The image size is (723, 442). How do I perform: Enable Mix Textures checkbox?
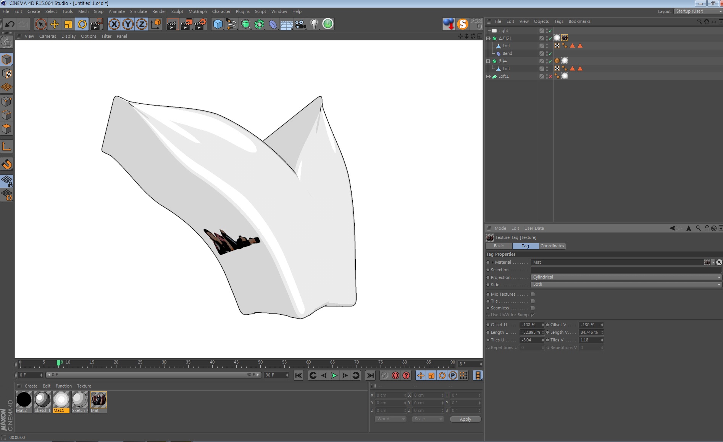[533, 294]
